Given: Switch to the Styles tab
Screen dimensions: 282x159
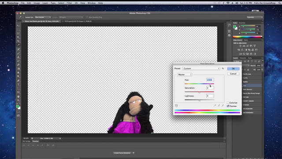Looking at the screenshot, I should (246, 40).
